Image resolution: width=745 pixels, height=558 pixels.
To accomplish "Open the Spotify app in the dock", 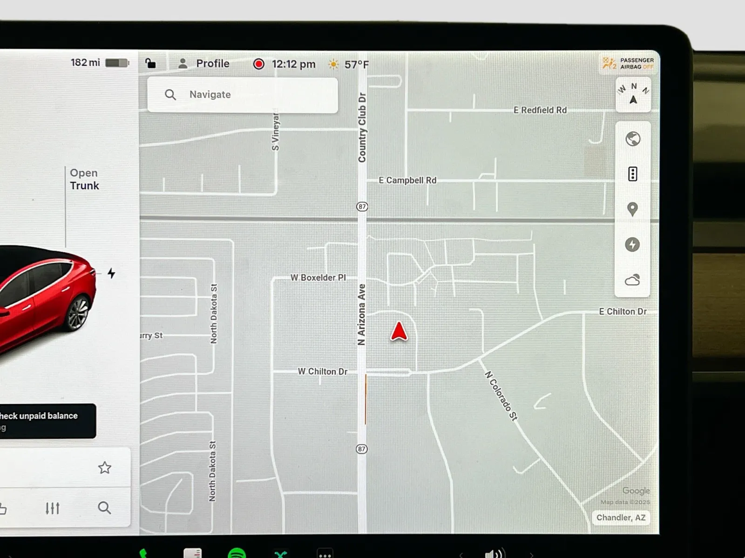I will pyautogui.click(x=237, y=553).
